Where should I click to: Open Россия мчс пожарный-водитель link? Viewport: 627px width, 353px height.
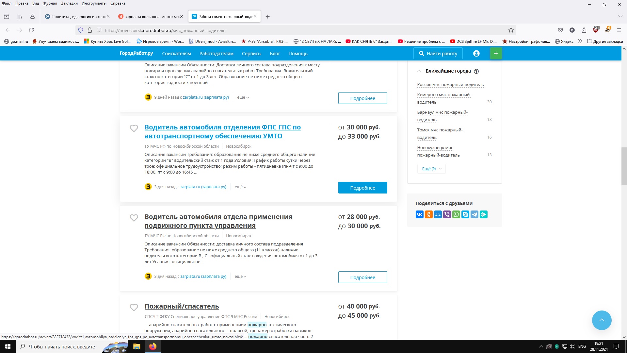tap(450, 85)
